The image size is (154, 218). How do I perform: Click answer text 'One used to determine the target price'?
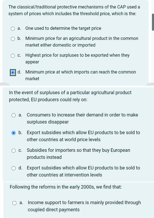click(63, 28)
